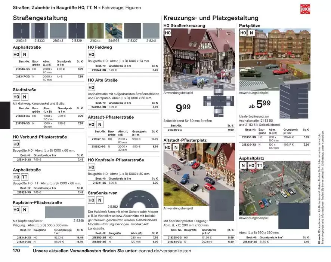Click the Kreuzungs- und Platzgestaltung heading
The image size is (331, 262).
pos(211,18)
